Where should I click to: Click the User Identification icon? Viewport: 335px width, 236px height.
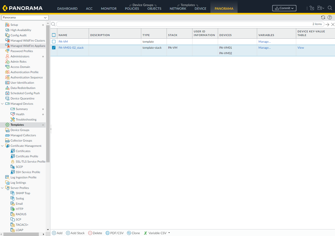[7, 83]
